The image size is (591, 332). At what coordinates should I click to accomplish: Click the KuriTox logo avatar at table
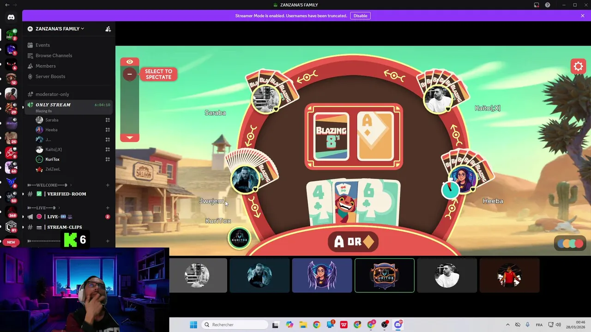(x=239, y=238)
